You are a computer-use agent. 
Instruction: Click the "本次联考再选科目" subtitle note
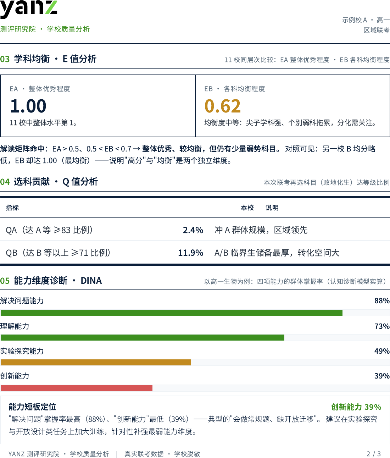(x=327, y=182)
